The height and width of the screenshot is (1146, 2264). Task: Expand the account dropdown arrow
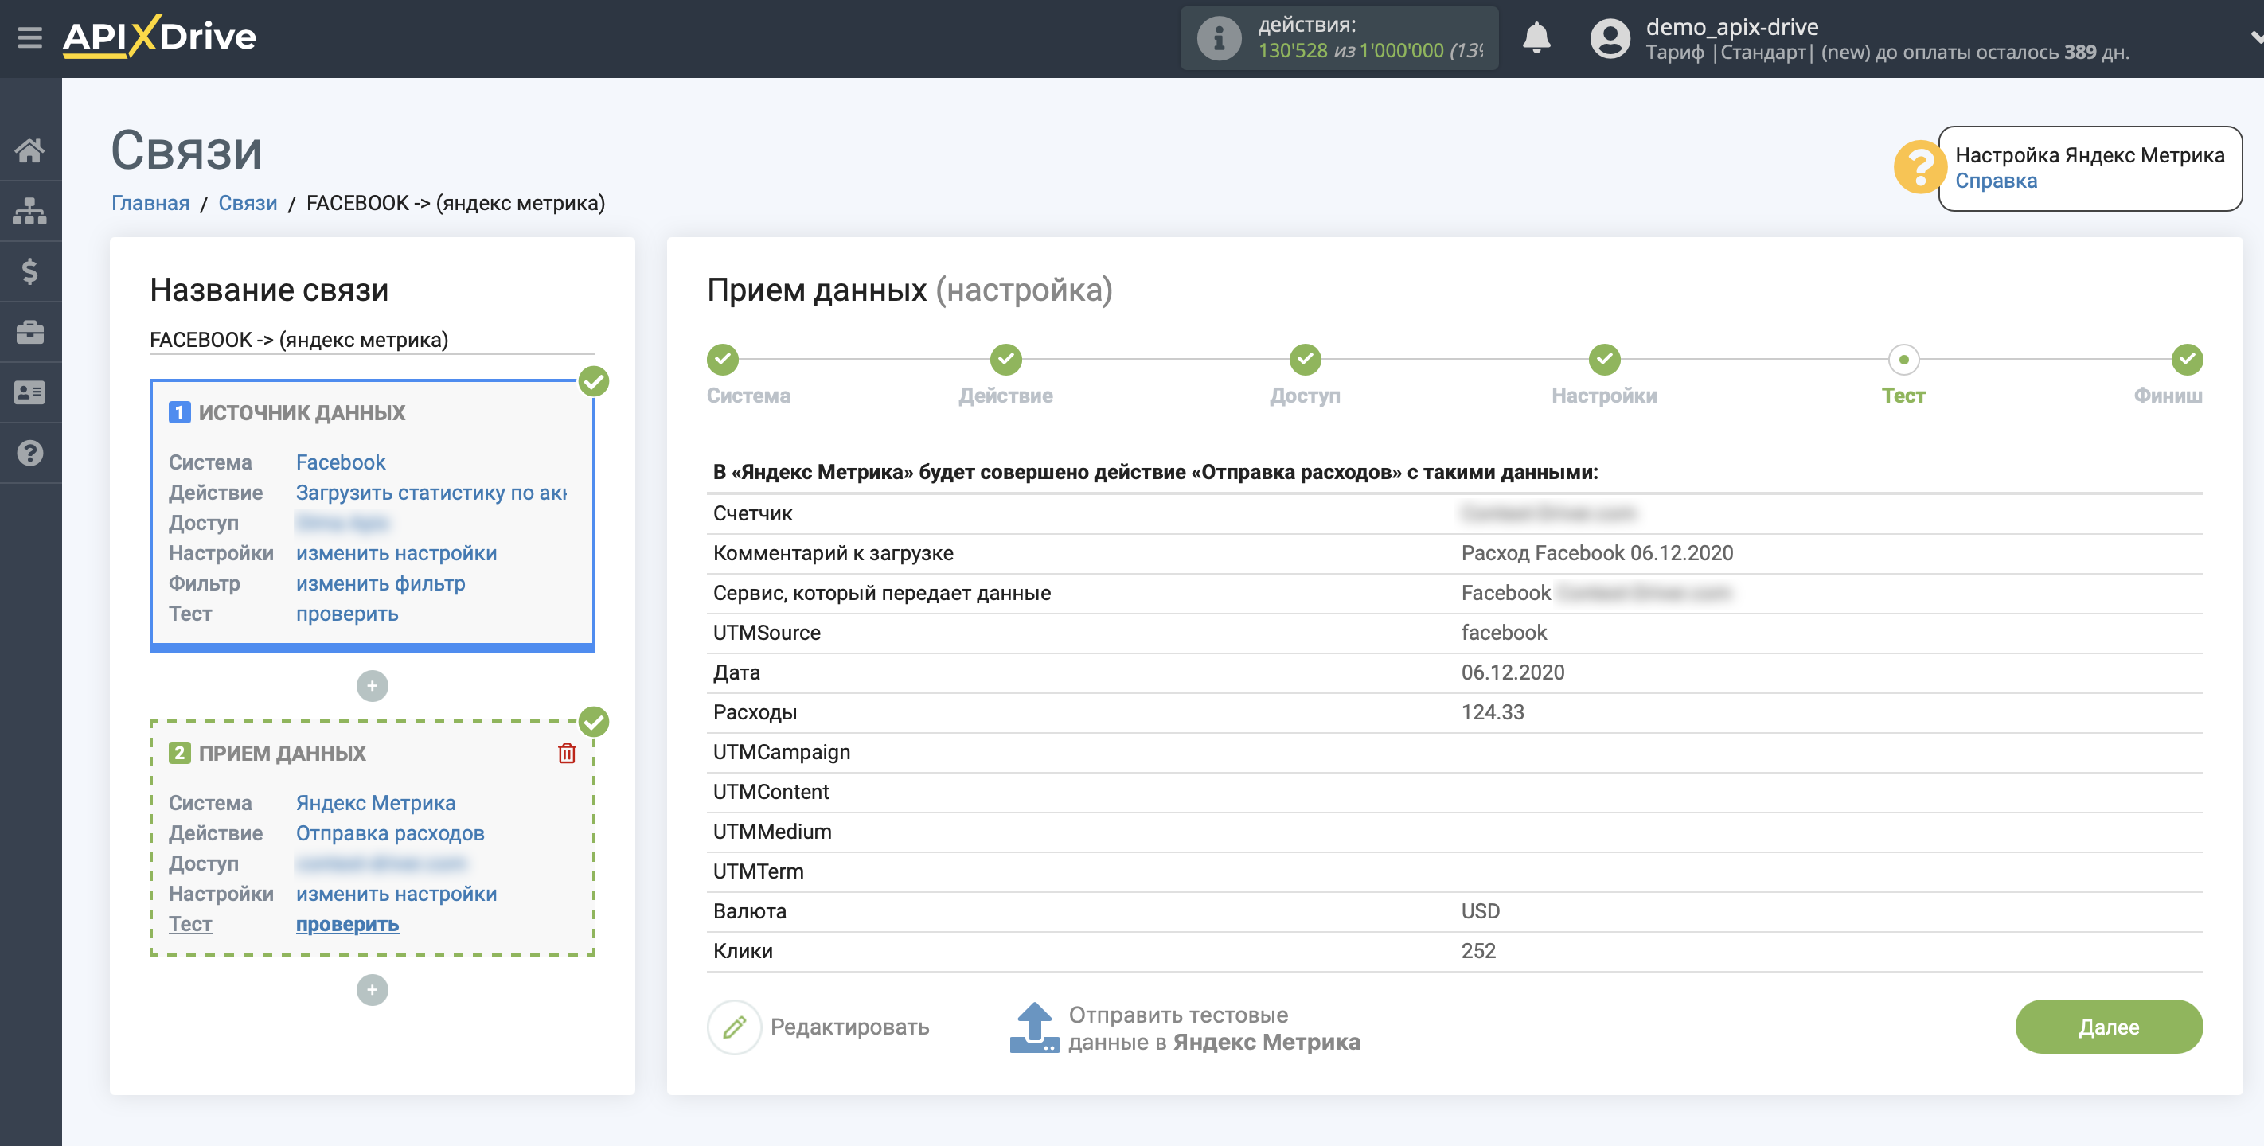2255,37
